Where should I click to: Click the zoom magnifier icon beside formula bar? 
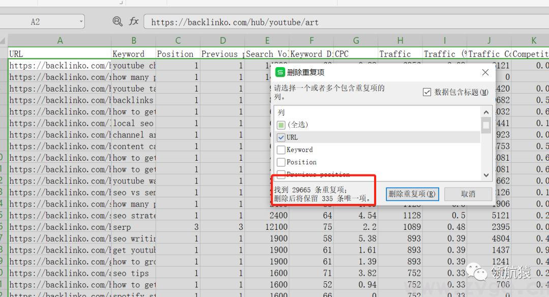click(x=117, y=21)
